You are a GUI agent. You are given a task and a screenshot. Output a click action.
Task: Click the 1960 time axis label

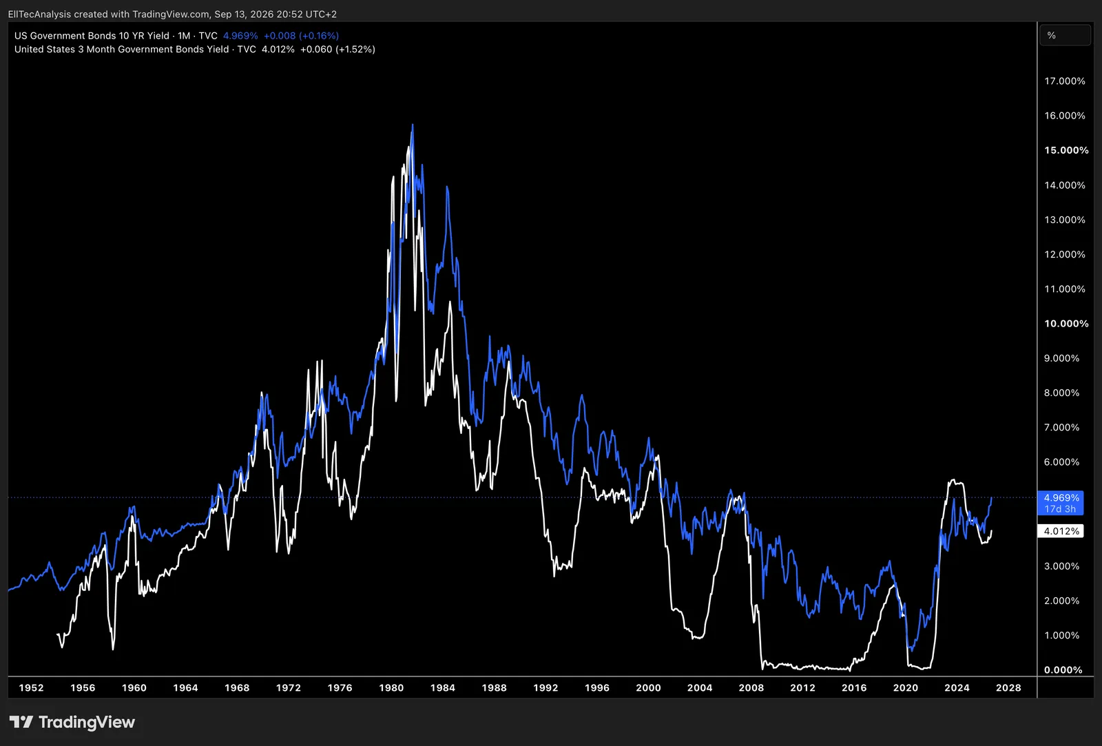134,688
